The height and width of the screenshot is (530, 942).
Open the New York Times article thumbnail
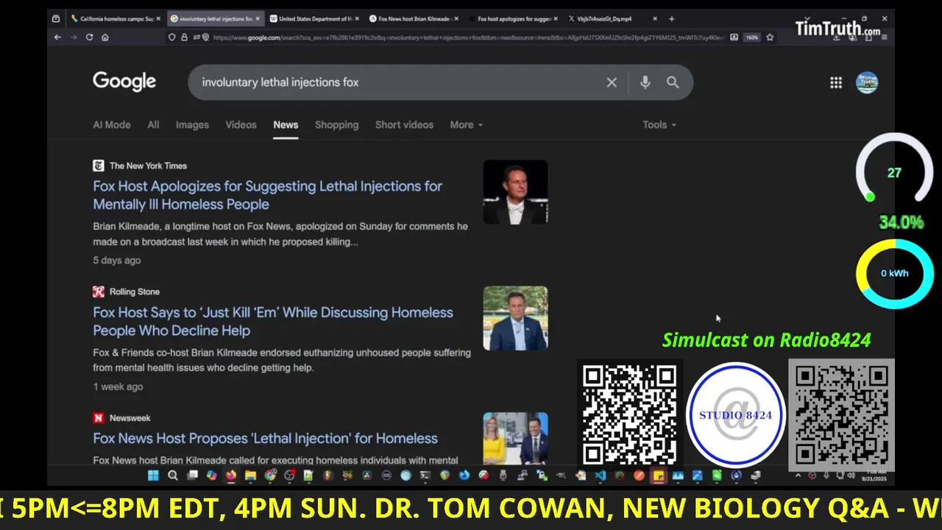(x=515, y=191)
